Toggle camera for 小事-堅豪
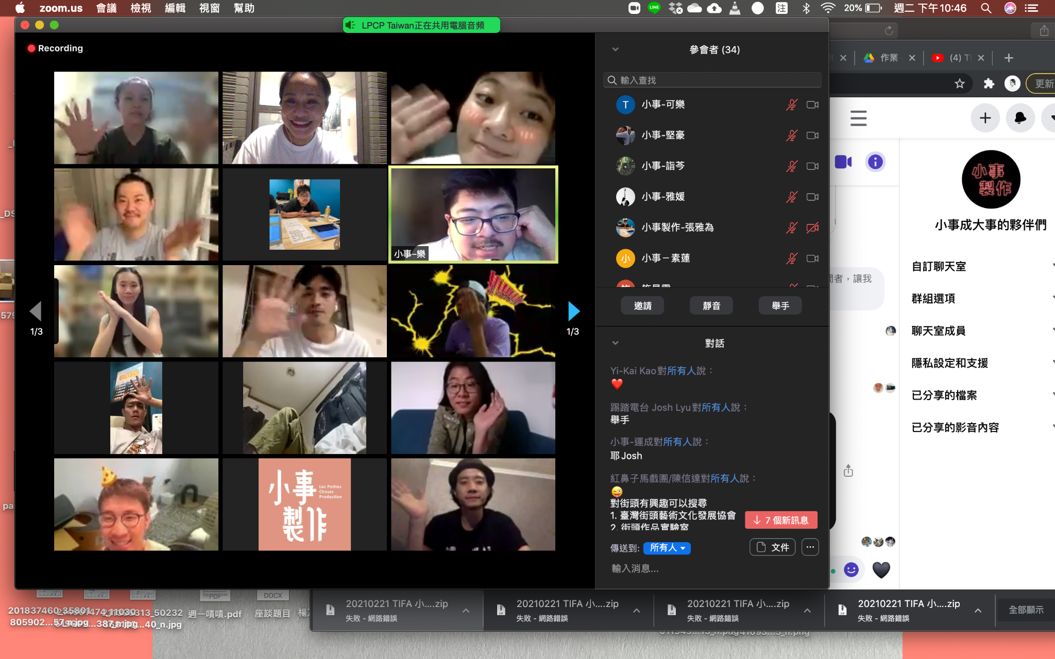The height and width of the screenshot is (659, 1055). [812, 135]
